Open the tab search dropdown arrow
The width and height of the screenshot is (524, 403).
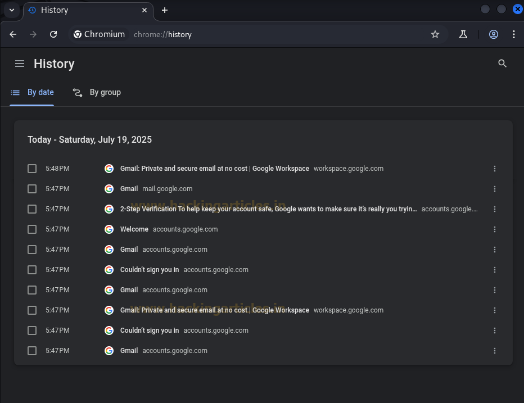pos(12,10)
